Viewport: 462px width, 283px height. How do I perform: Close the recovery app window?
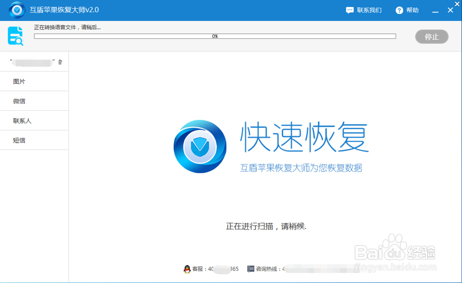pyautogui.click(x=450, y=10)
